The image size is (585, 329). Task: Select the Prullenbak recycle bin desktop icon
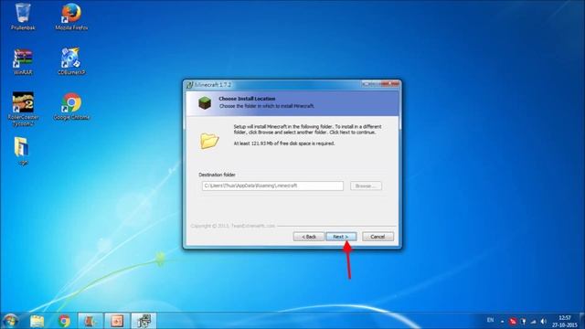[23, 16]
